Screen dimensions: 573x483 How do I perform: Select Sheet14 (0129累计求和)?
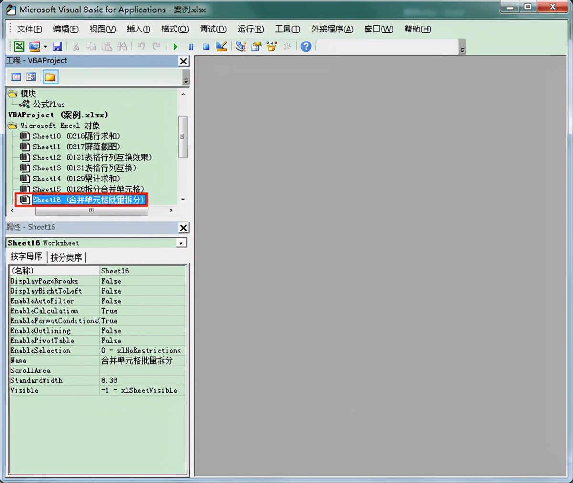pos(76,178)
